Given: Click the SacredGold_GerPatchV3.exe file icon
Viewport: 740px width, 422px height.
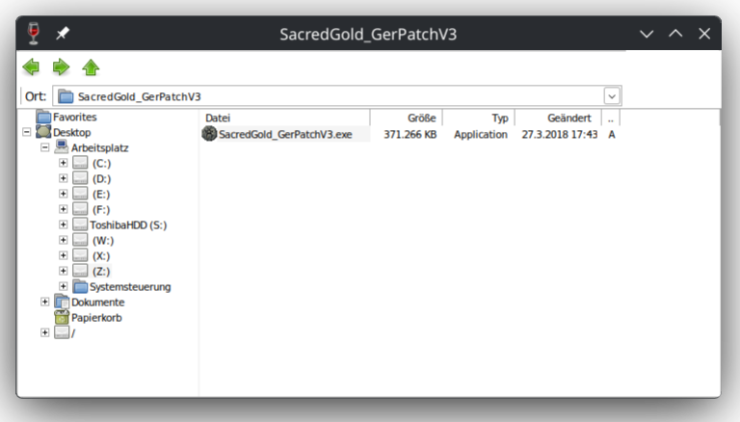Looking at the screenshot, I should (209, 134).
